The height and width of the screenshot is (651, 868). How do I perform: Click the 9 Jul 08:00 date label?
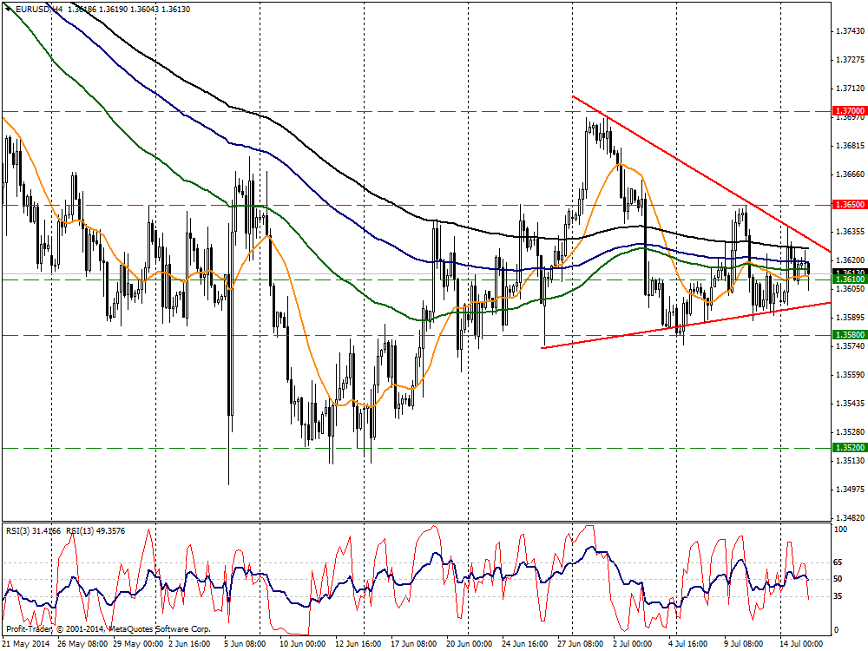pos(744,644)
